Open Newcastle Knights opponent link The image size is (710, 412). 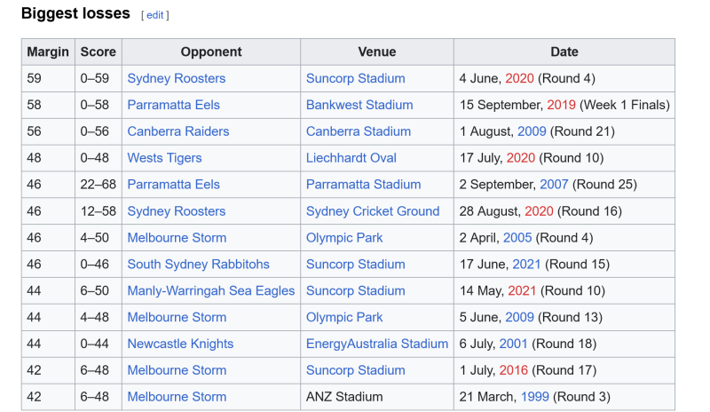point(180,344)
